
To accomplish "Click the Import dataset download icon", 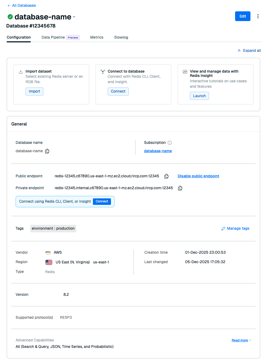I will pos(21,72).
